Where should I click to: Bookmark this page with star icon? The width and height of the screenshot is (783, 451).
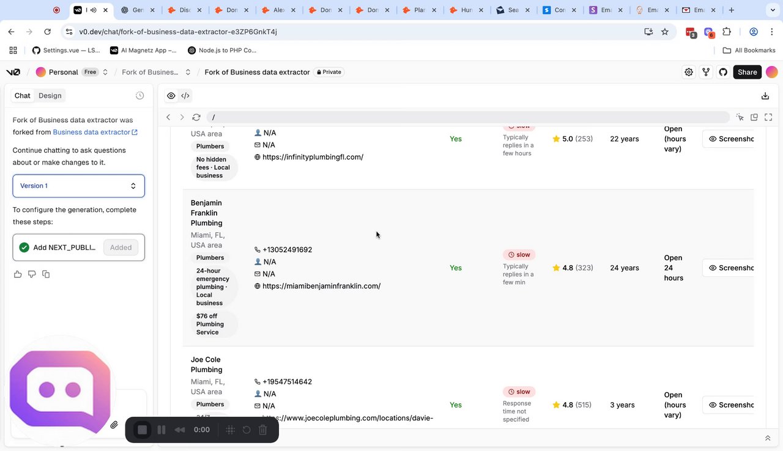pyautogui.click(x=665, y=32)
